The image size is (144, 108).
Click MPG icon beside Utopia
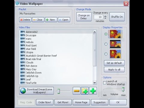[23, 52]
